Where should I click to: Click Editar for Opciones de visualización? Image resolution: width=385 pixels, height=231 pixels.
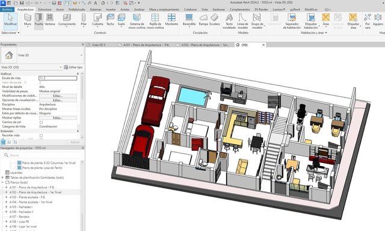click(x=58, y=100)
